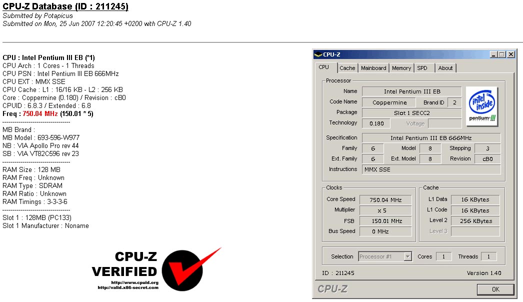Click the red '750.04 MHz' frequency text

pos(40,114)
